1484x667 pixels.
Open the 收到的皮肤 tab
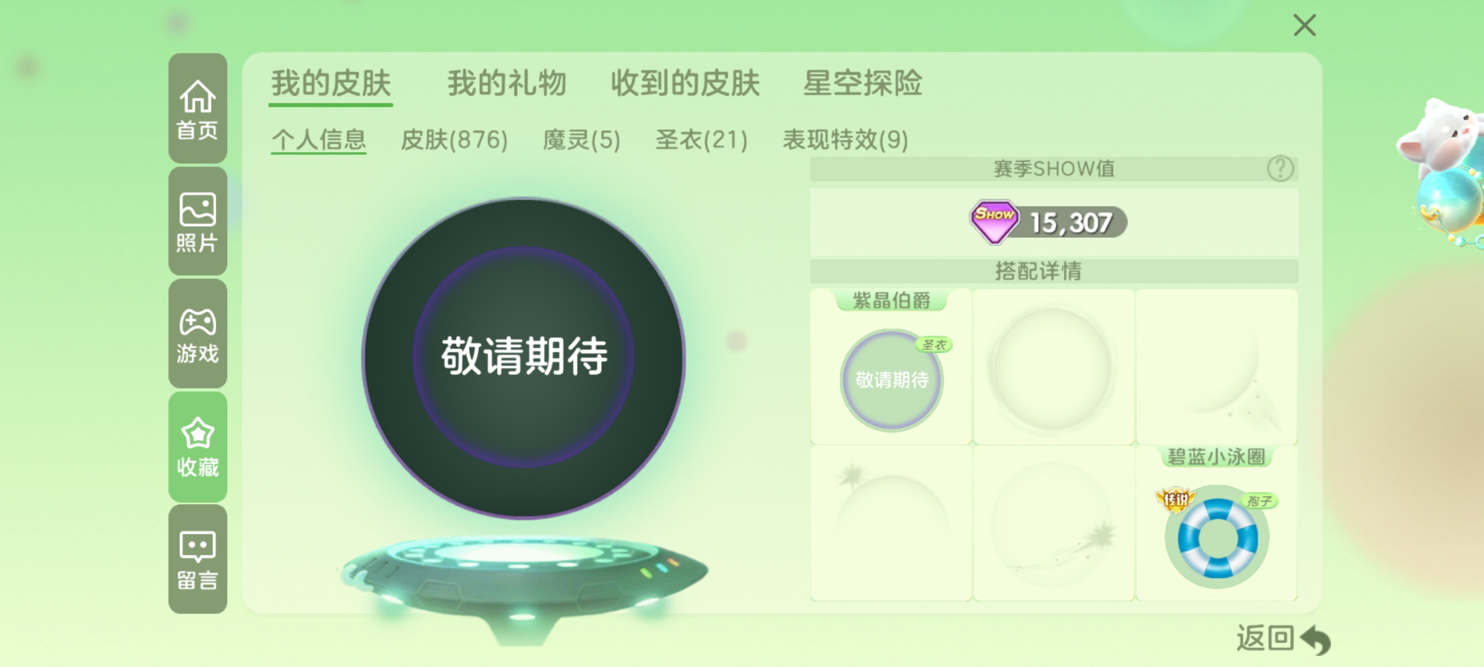(x=685, y=84)
